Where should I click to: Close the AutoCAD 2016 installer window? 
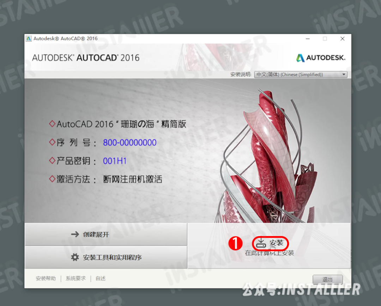click(342, 39)
